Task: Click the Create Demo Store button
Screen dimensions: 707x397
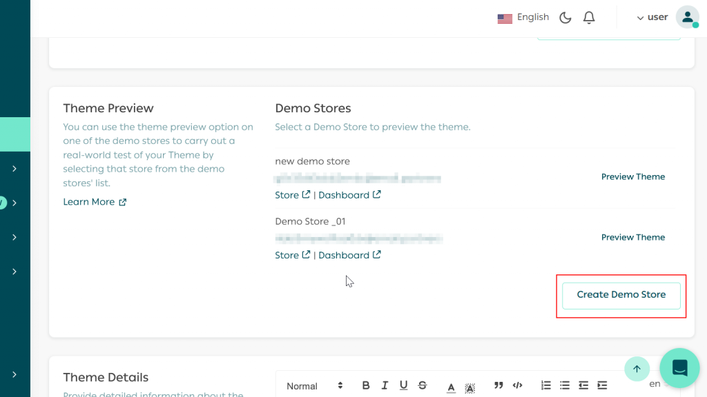Action: pos(621,295)
